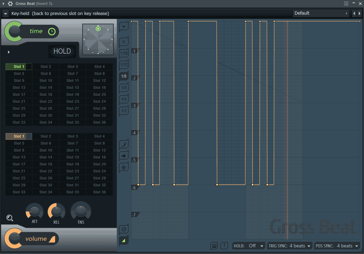Show the time envelope via clock icon
Viewport: 364px width, 254px height.
(x=124, y=229)
